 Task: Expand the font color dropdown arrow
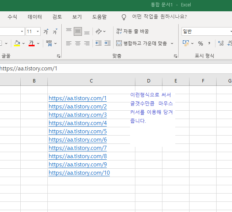point(38,43)
